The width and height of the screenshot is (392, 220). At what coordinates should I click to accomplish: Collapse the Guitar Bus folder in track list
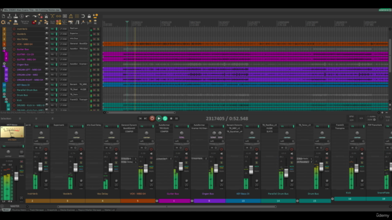pos(4,48)
